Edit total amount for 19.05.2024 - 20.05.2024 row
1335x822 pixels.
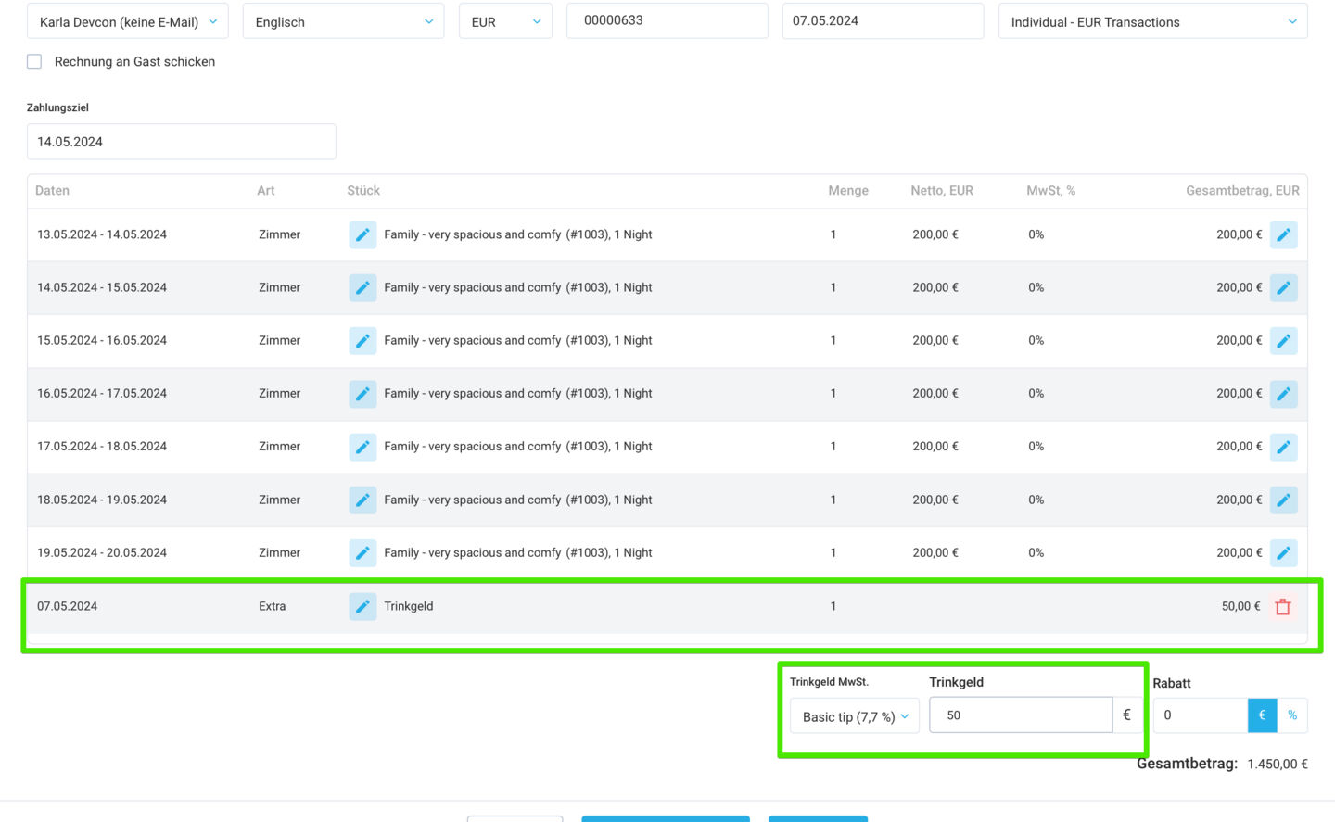pyautogui.click(x=1283, y=552)
